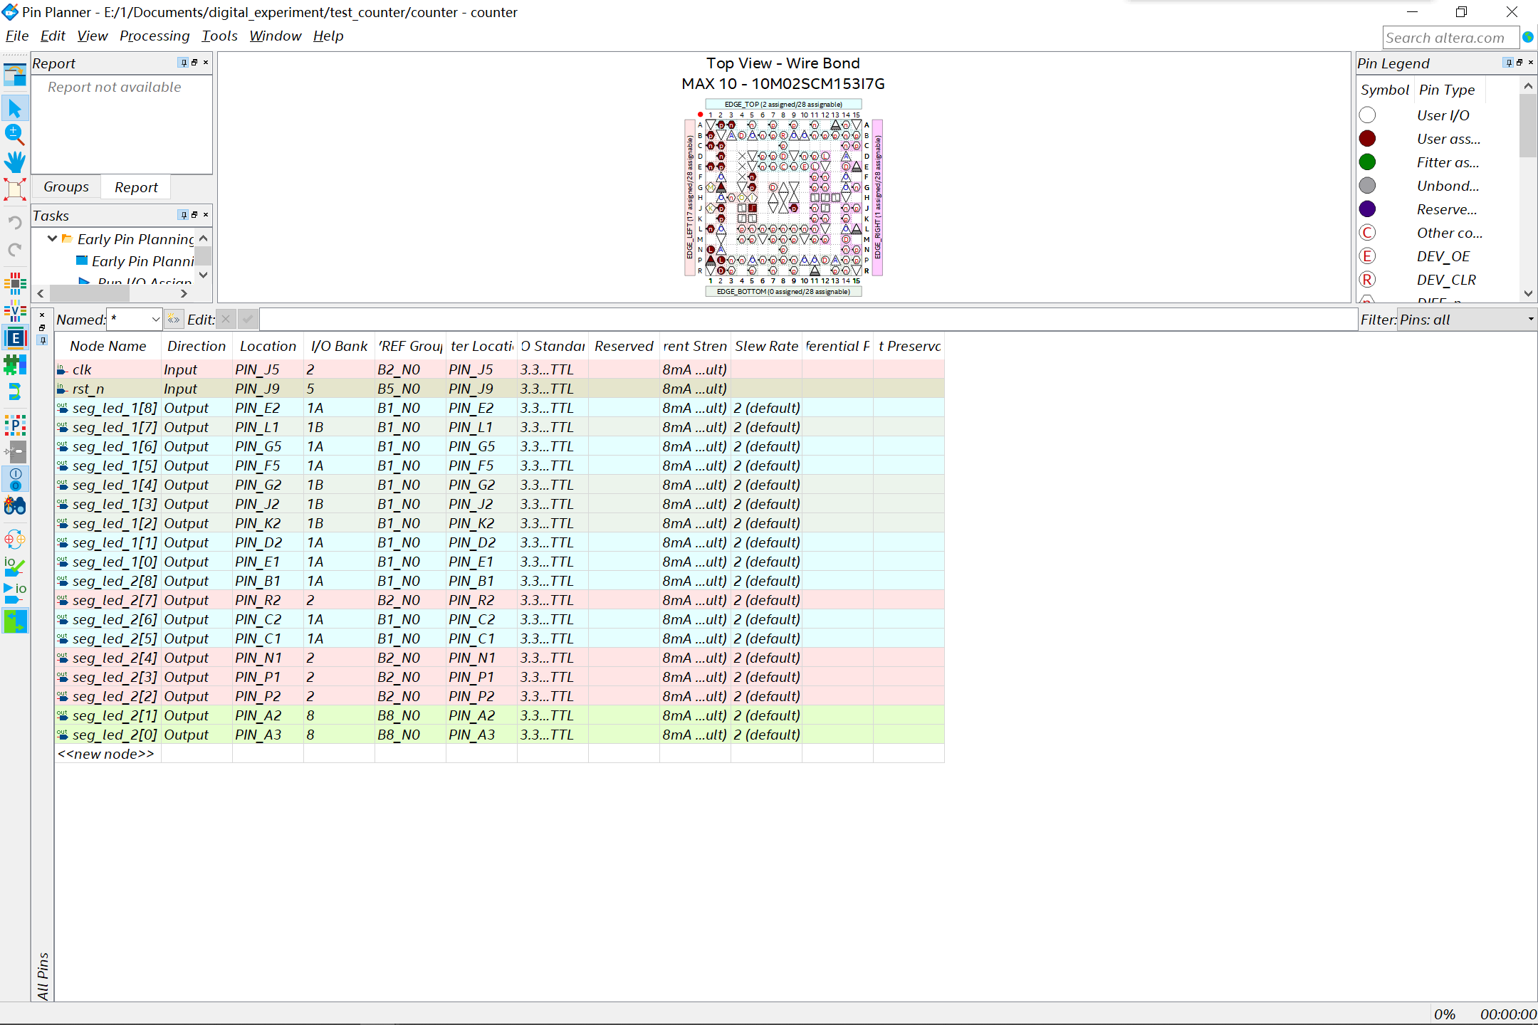Click the red User assigned legend swatch

tap(1366, 138)
